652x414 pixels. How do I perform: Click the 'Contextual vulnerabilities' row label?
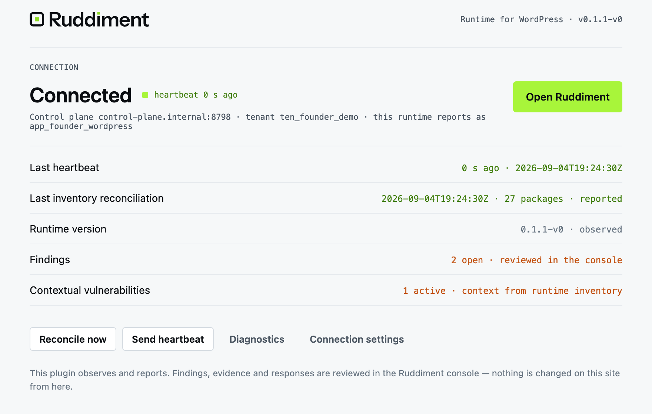pyautogui.click(x=90, y=290)
